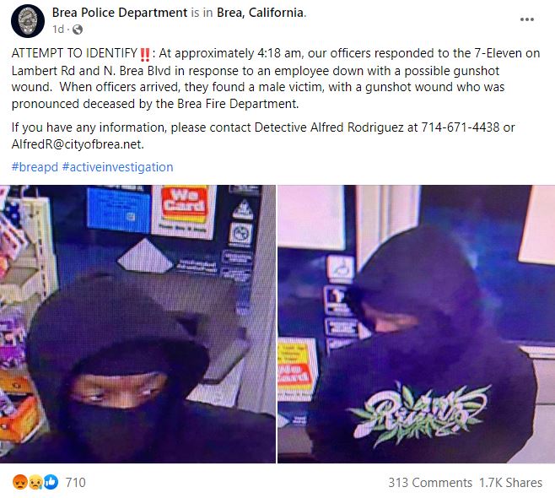The height and width of the screenshot is (498, 555).
Task: Open the Brea, California location link
Action: [x=260, y=13]
